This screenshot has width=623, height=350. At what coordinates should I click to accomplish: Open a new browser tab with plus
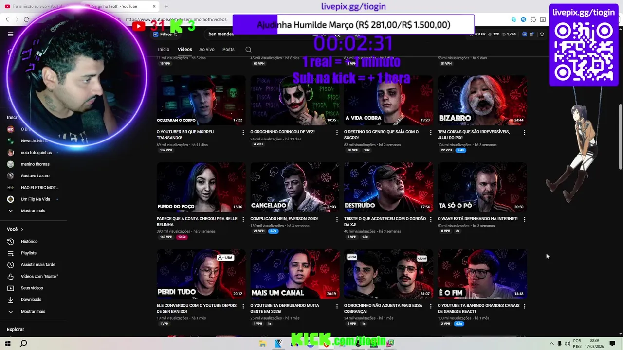tap(166, 6)
